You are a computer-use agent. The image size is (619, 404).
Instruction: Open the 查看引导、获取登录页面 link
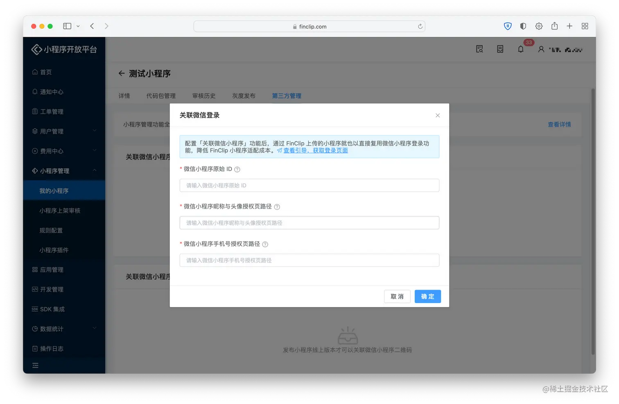pos(316,150)
